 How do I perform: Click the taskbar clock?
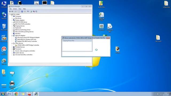click(x=166, y=94)
